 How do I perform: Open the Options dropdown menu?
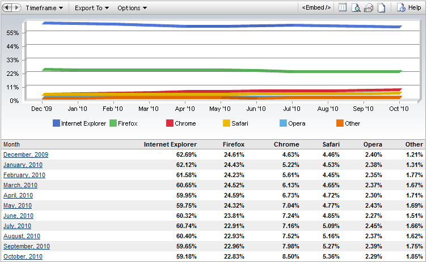pos(132,8)
